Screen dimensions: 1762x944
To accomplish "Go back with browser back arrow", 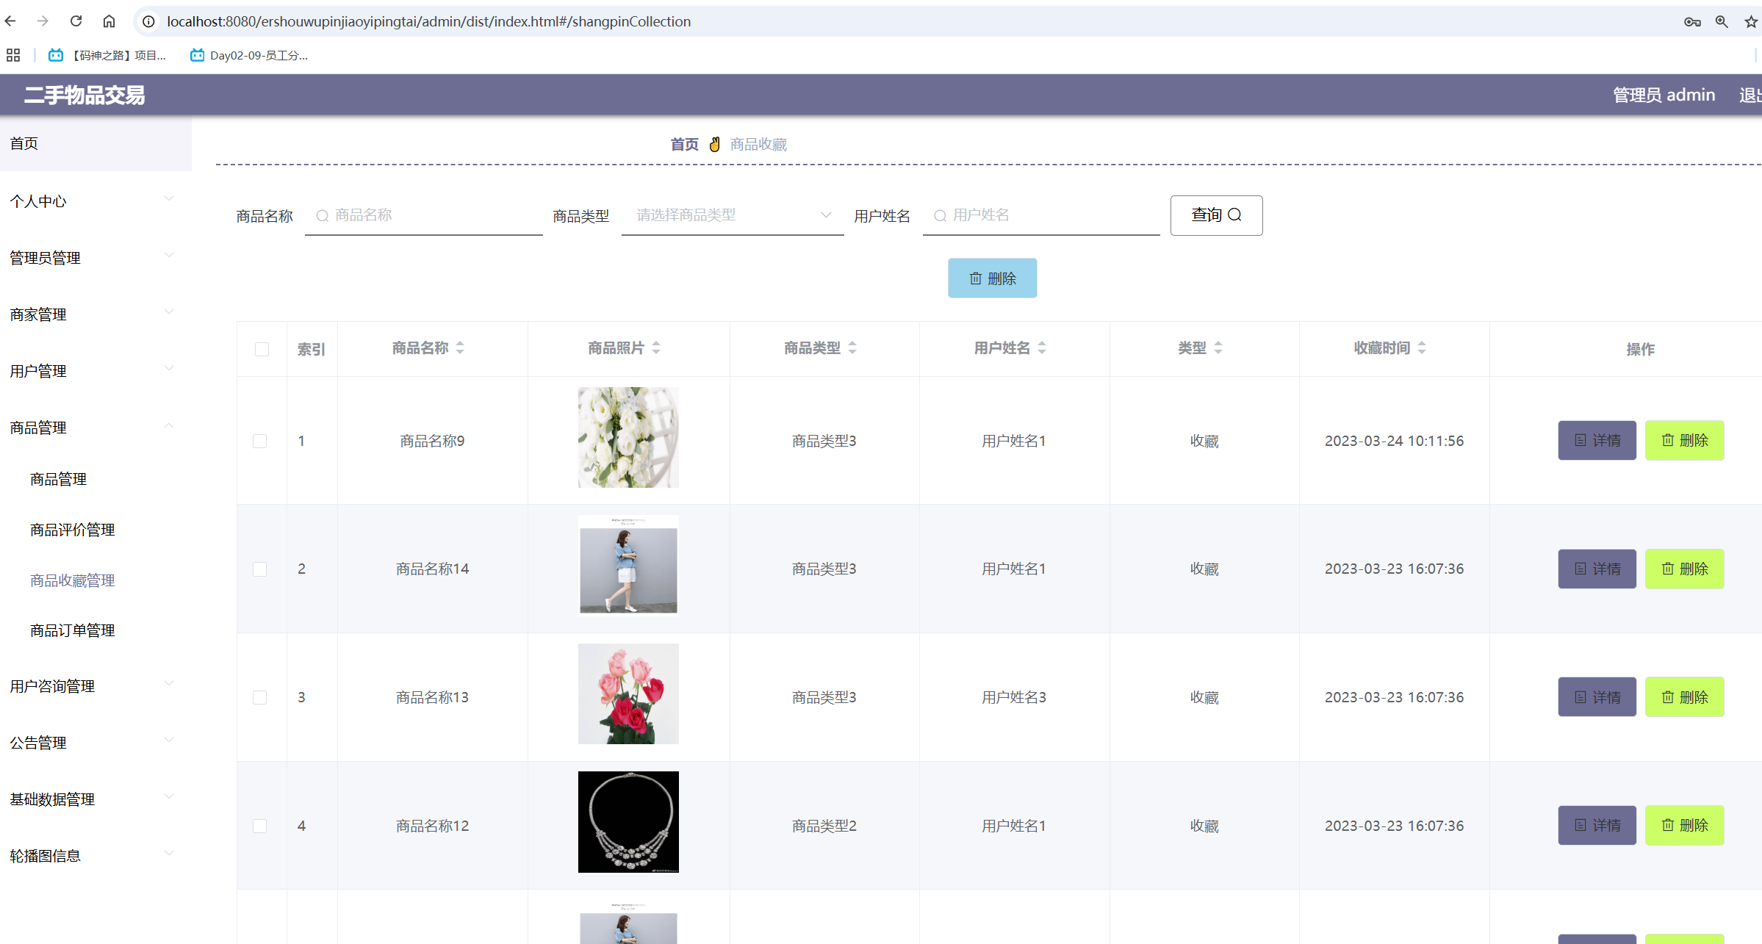I will point(10,21).
